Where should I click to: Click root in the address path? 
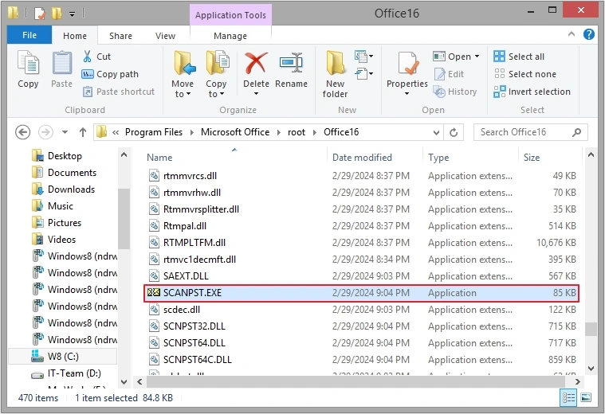click(297, 132)
